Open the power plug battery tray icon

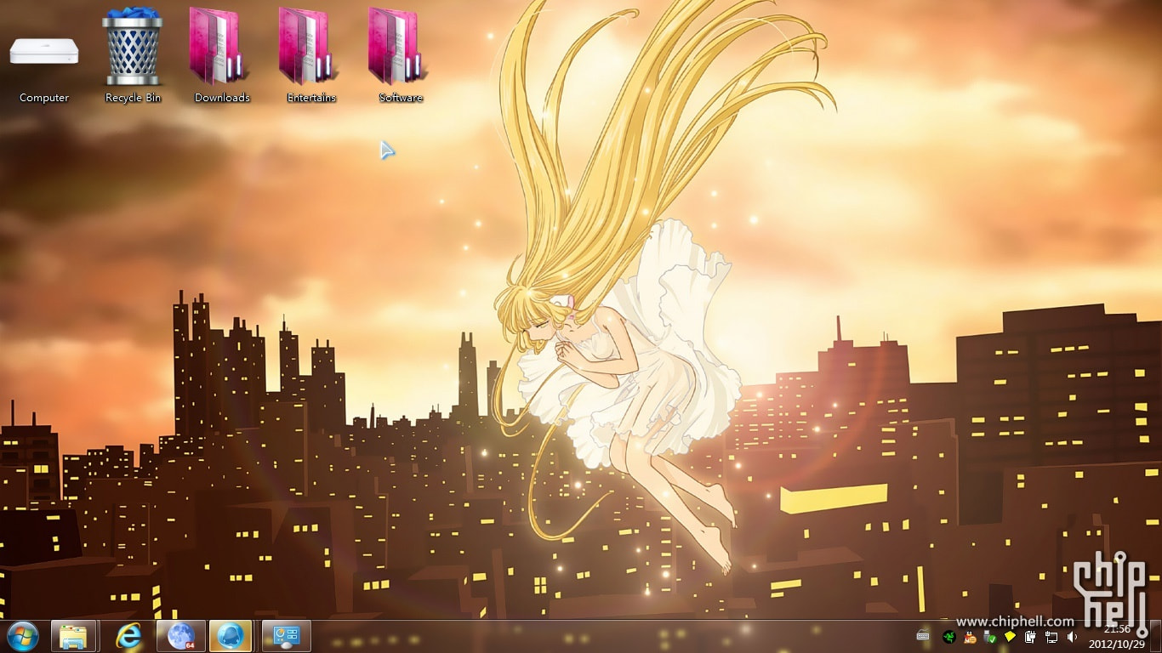click(1030, 636)
